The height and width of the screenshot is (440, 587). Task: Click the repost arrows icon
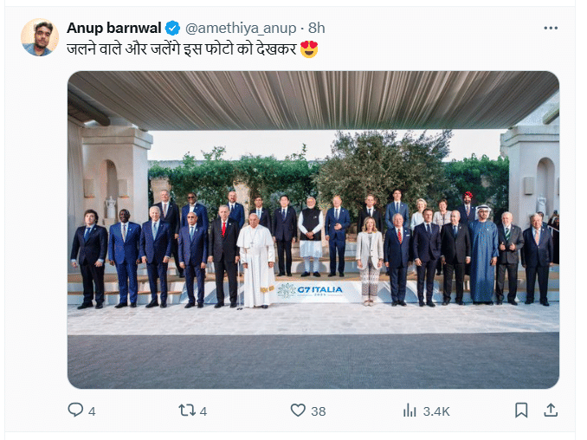(186, 411)
